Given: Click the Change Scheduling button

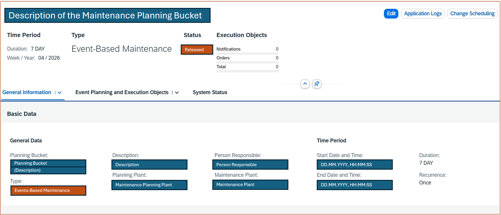Looking at the screenshot, I should coord(472,14).
